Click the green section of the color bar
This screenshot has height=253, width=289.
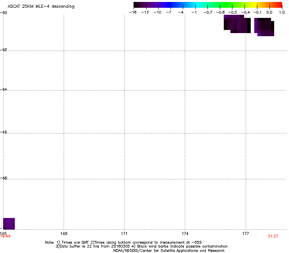pyautogui.click(x=227, y=5)
